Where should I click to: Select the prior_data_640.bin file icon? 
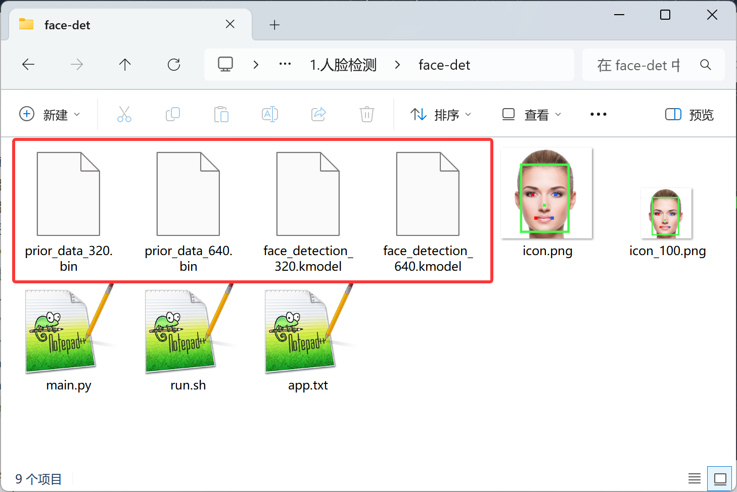(188, 194)
